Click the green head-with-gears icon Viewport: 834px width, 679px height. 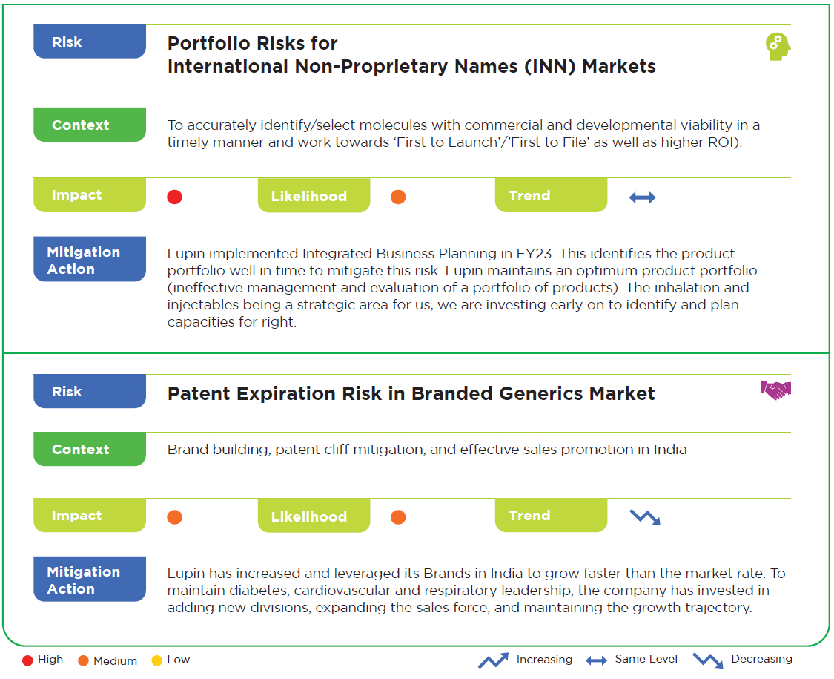pyautogui.click(x=778, y=47)
